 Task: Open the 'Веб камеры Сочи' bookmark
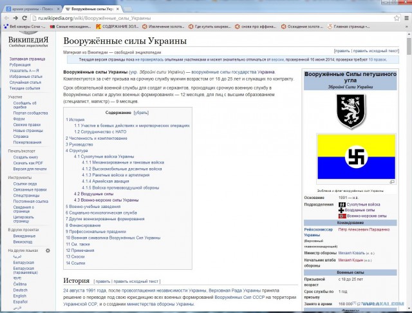point(24,26)
